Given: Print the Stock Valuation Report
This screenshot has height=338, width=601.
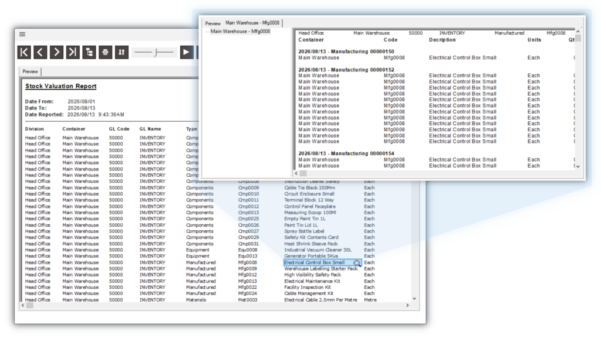Looking at the screenshot, I should (106, 52).
